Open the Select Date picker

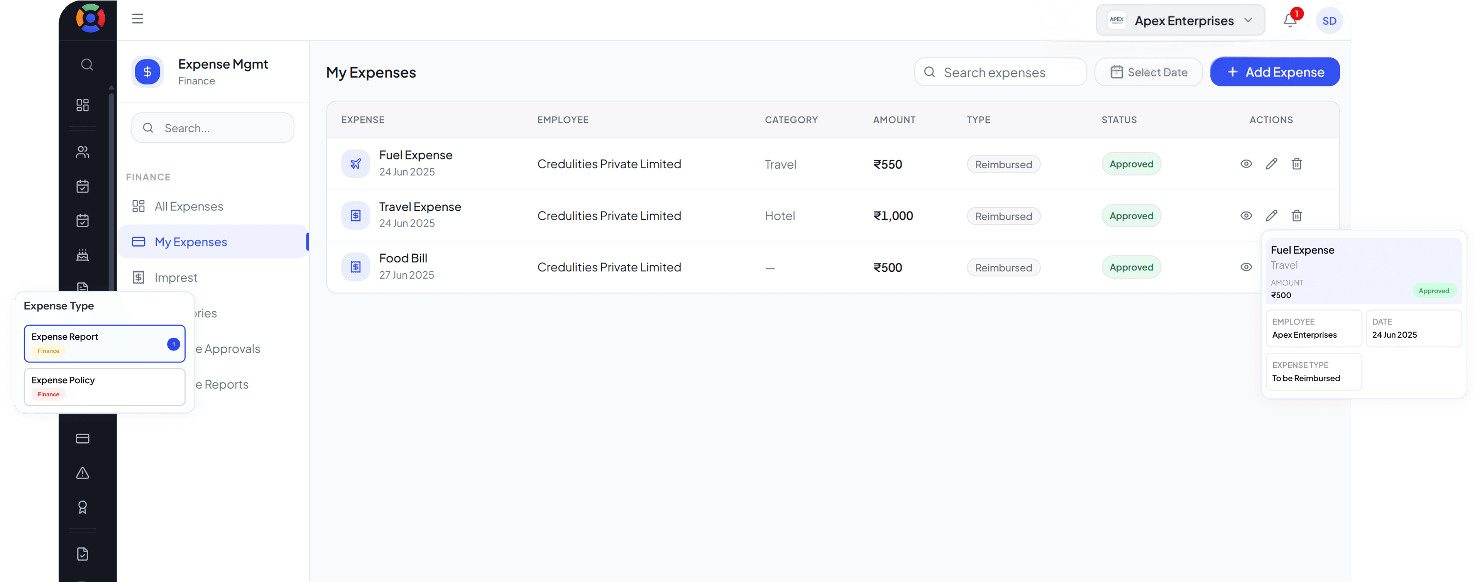coord(1148,73)
